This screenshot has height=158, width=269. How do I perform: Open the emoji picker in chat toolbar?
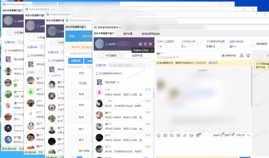point(159,135)
